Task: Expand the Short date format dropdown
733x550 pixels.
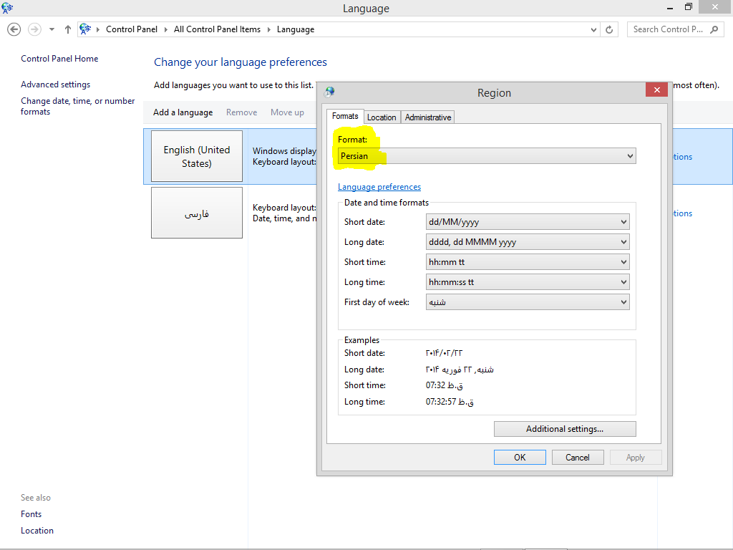Action: click(528, 222)
